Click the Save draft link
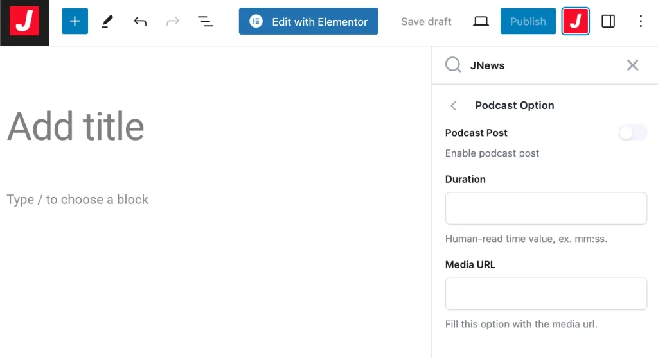This screenshot has width=658, height=358. [426, 22]
